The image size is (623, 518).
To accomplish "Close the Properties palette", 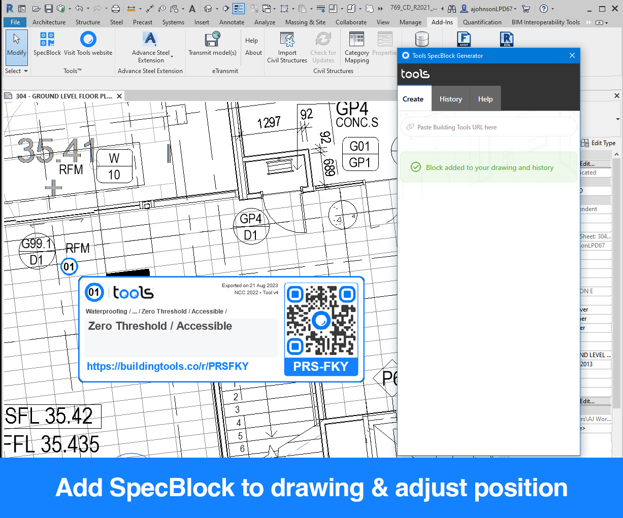I will 616,95.
